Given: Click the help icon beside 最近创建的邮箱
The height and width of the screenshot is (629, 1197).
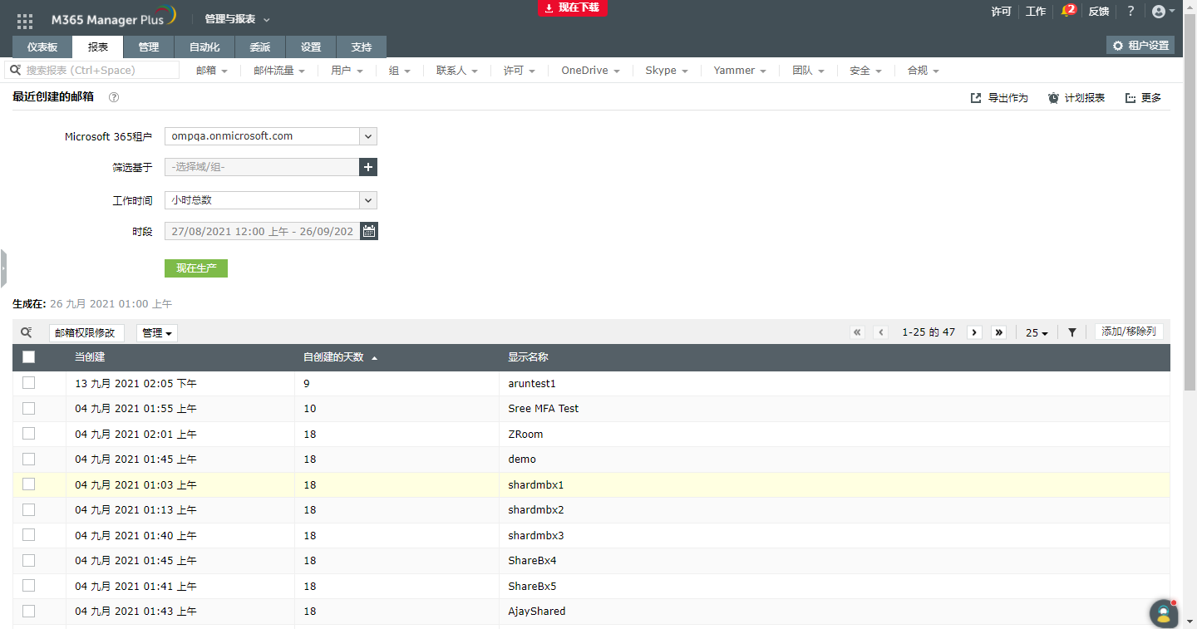Looking at the screenshot, I should 114,97.
